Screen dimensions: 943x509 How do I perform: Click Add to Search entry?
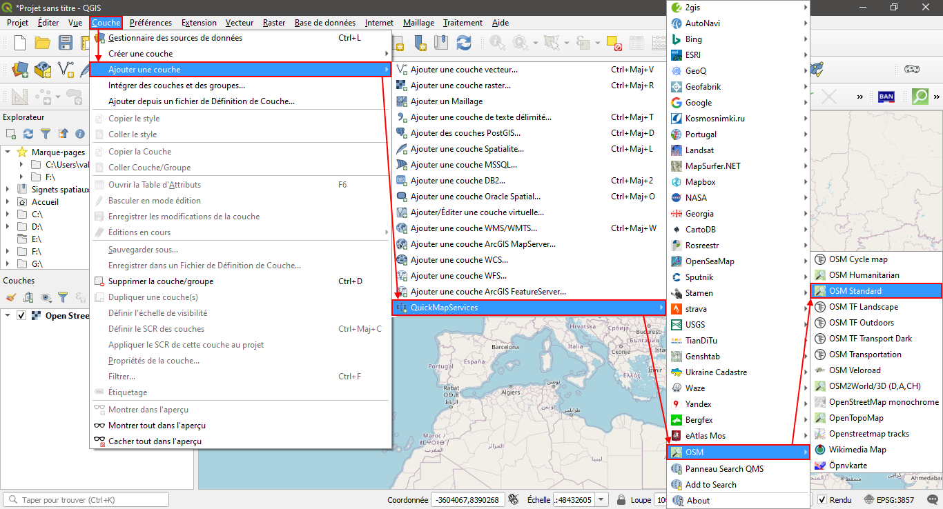tap(738, 485)
